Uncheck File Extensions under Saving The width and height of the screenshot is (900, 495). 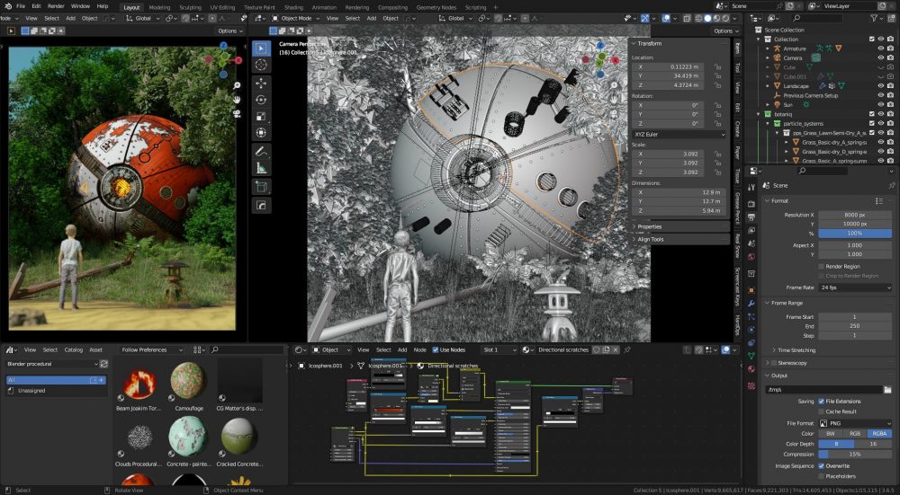click(822, 402)
